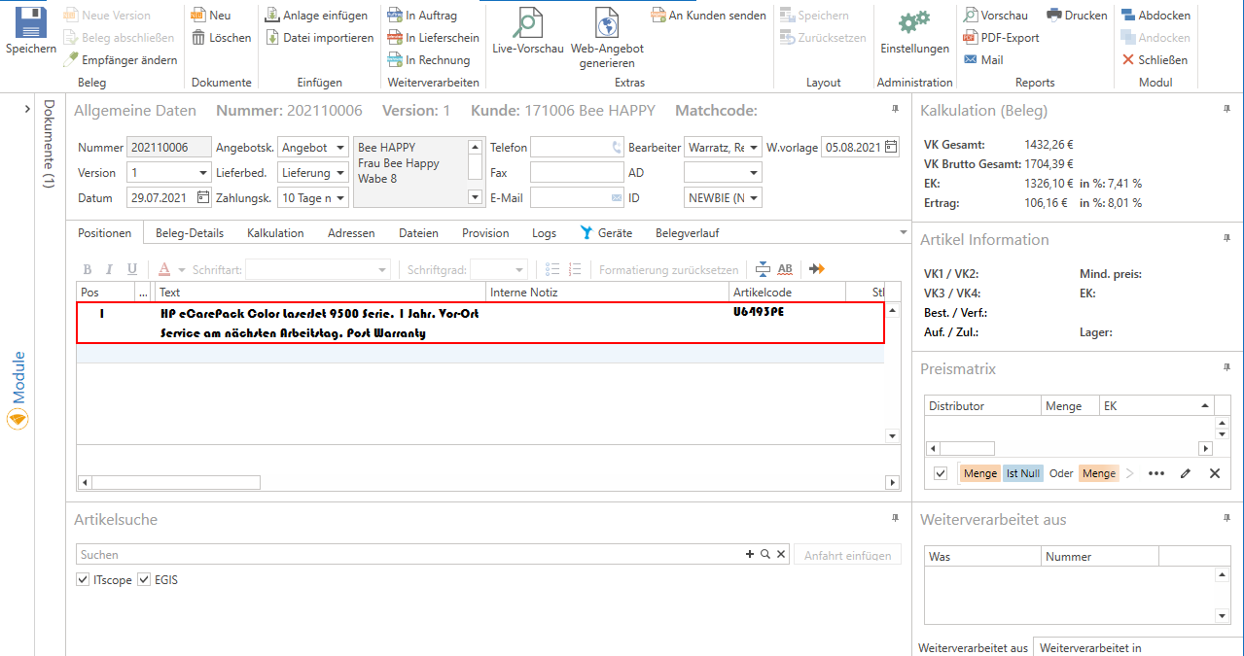Viewport: 1244px width, 656px height.
Task: Open the Version dropdown
Action: click(202, 173)
